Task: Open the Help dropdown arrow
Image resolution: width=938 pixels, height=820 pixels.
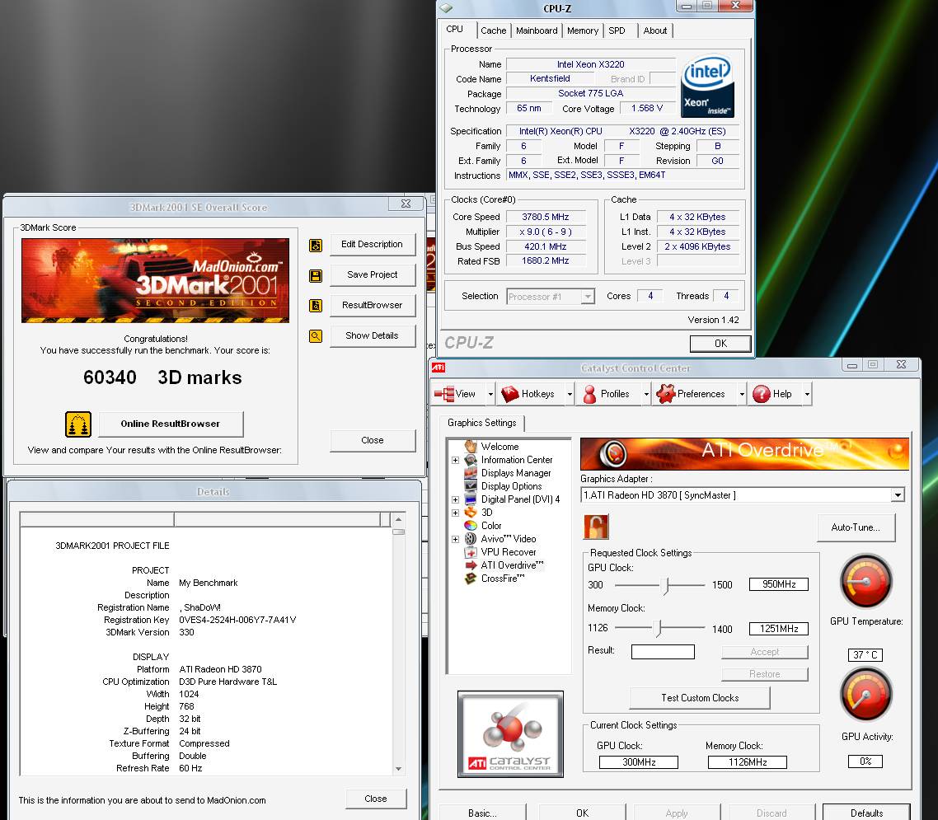Action: pos(807,394)
